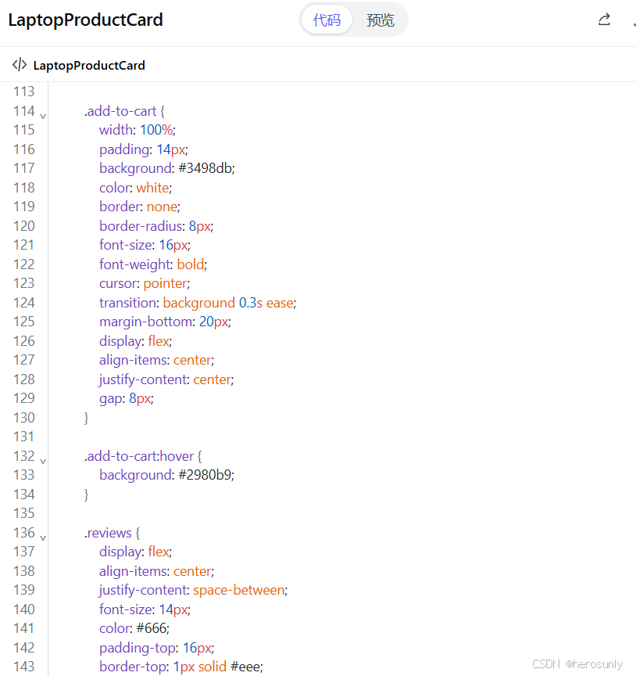The width and height of the screenshot is (636, 676).
Task: Click the 'display: flex;' line at 137
Action: click(x=136, y=552)
